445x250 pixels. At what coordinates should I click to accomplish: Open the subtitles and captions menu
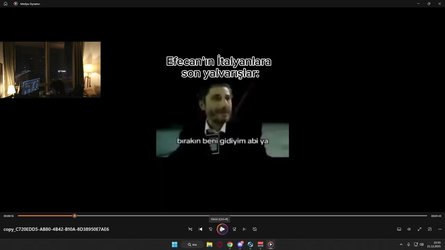[399, 229]
